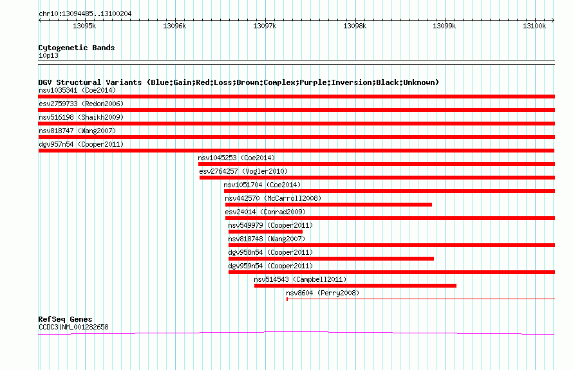Click the 13097k ruler mark
The height and width of the screenshot is (370, 573).
[x=265, y=26]
